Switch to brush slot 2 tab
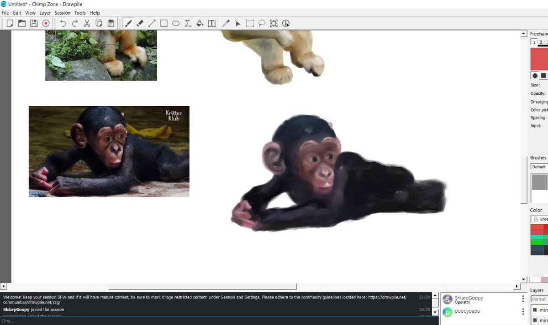Viewport: 548px width, 325px height. [541, 42]
